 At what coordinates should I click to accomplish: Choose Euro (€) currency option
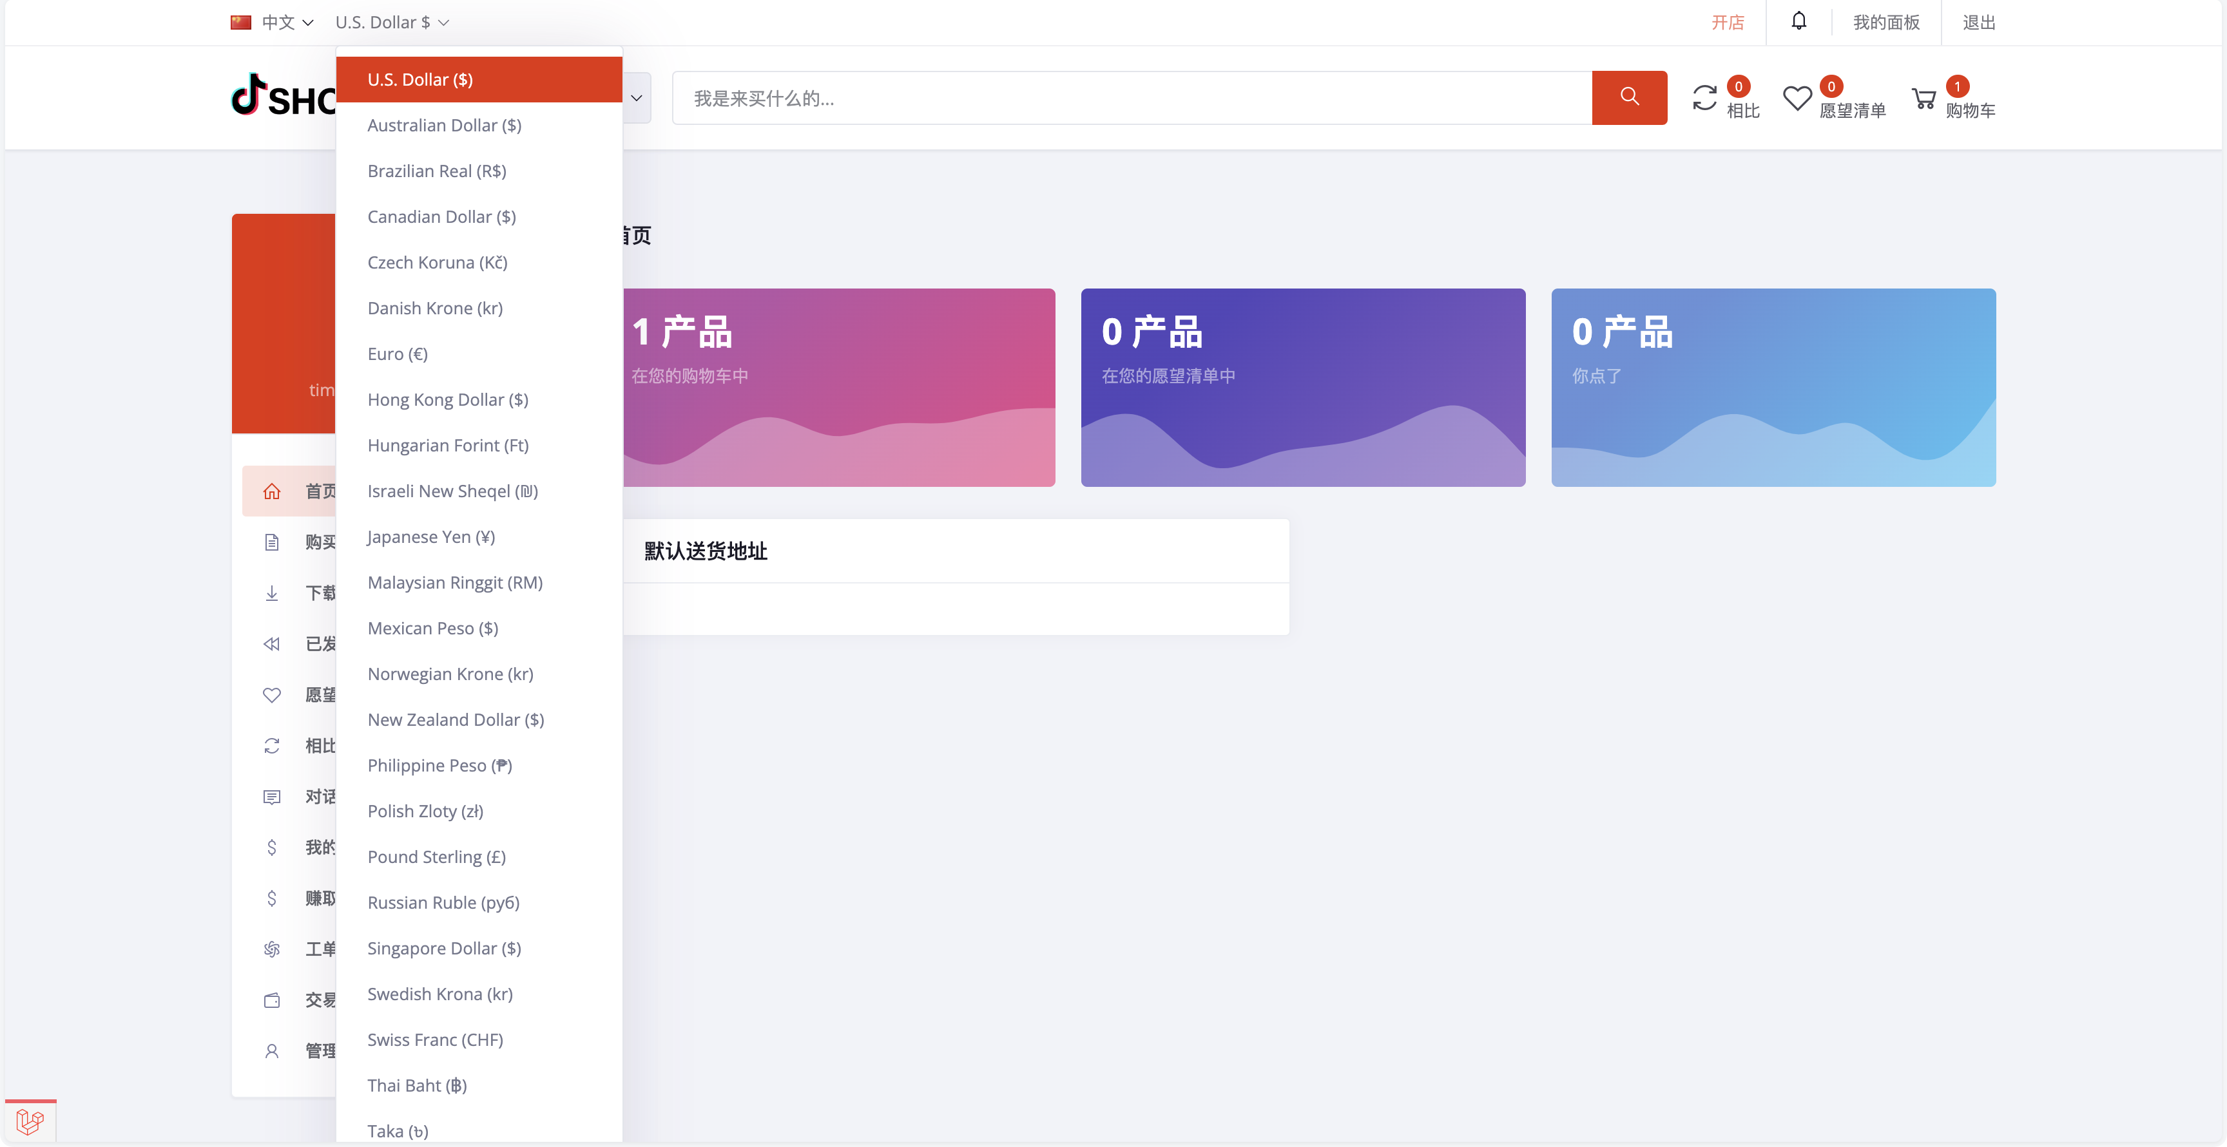(397, 354)
